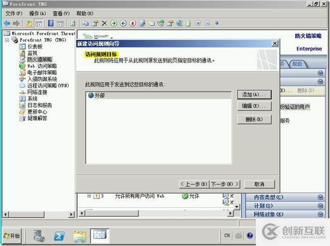Open Server Manager from the taskbar
330x246 pixels.
[39, 236]
